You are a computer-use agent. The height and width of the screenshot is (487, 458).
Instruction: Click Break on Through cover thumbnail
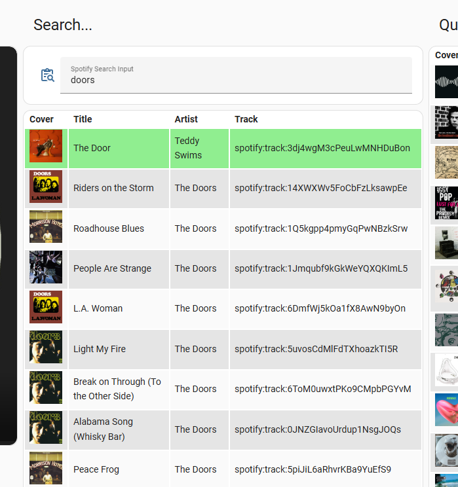[x=46, y=388]
